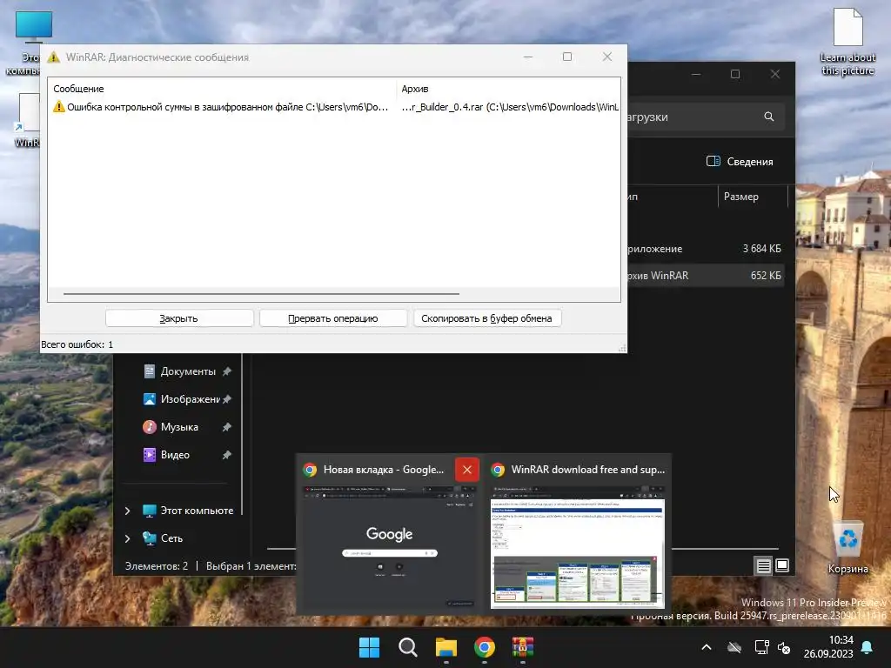Screen dimensions: 891x668
Task: Click the Закрыть button in WinRAR dialog
Action: point(179,318)
